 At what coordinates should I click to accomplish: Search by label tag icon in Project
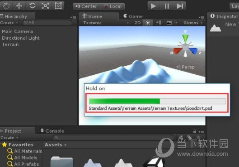pyautogui.click(x=189, y=137)
